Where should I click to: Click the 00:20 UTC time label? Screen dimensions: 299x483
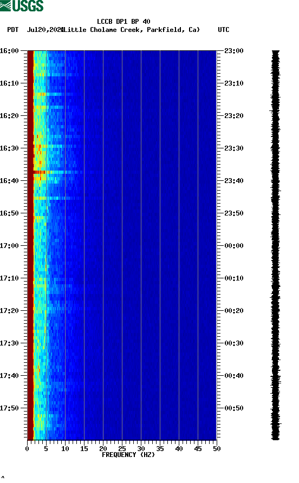click(x=234, y=310)
